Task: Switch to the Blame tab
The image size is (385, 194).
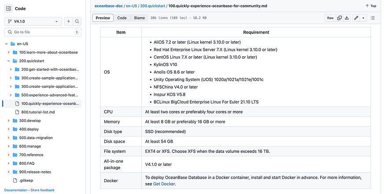Action: [x=139, y=18]
